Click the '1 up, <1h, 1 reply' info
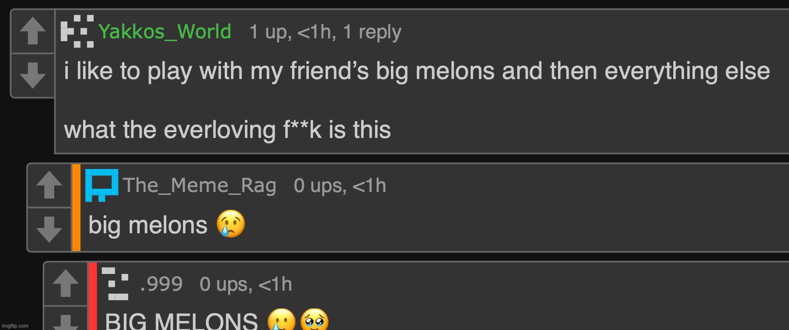789x330 pixels. tap(325, 32)
